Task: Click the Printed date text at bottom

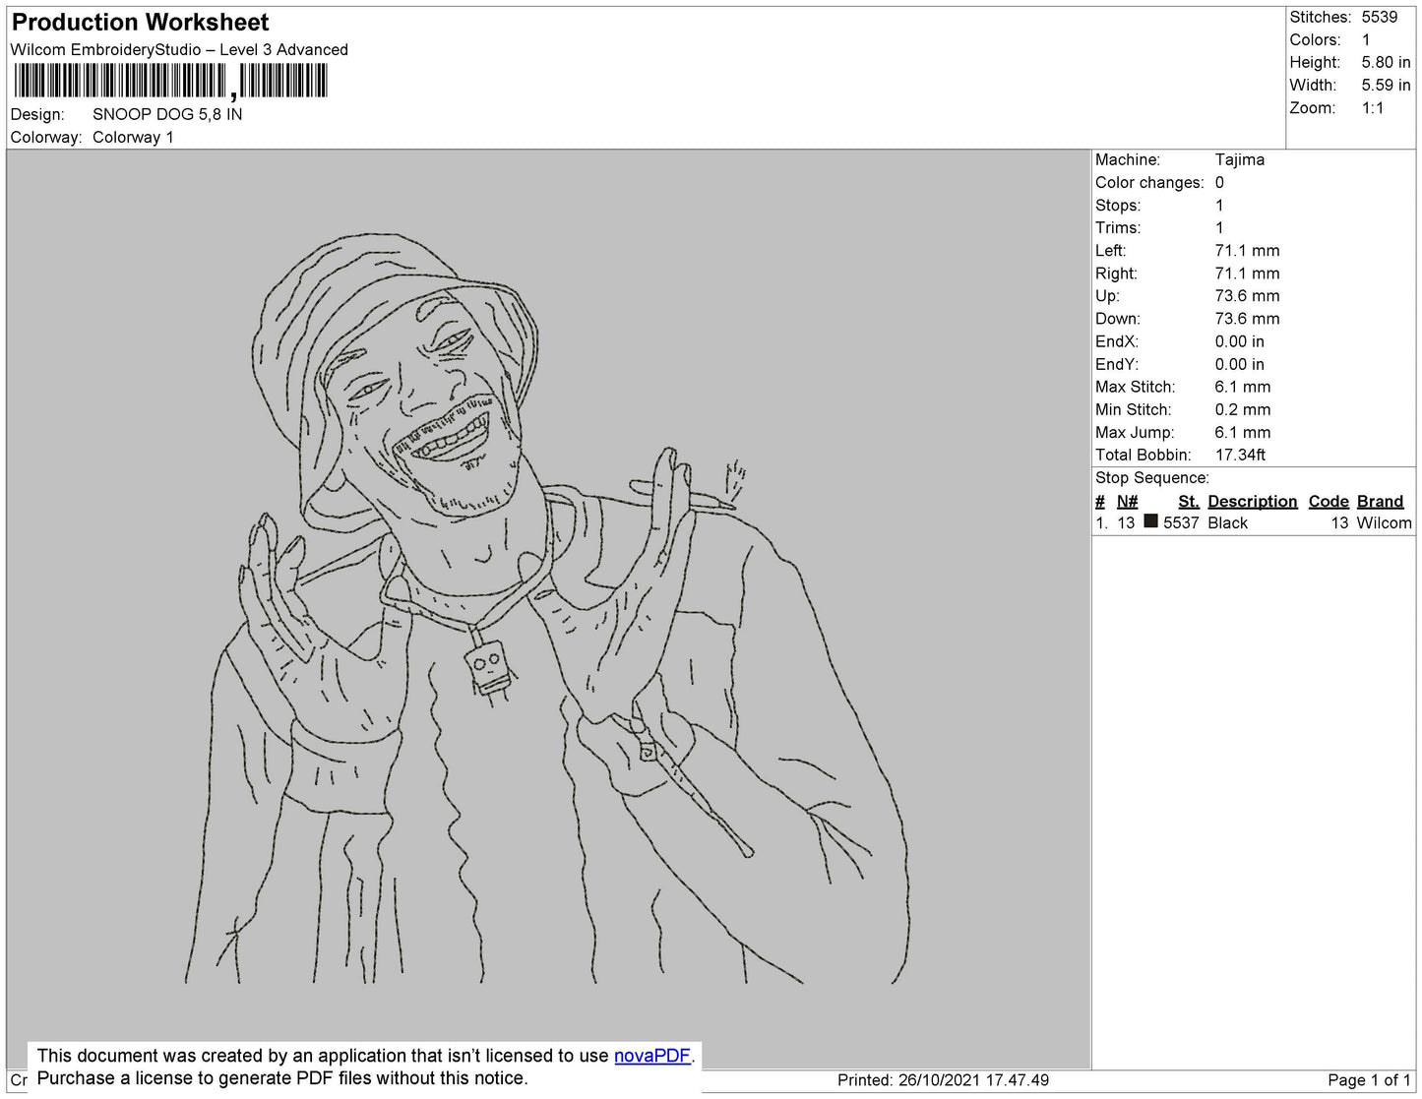Action: click(x=943, y=1079)
